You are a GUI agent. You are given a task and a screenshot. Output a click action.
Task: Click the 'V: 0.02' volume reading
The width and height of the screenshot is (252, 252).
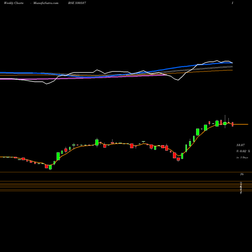tap(241, 151)
